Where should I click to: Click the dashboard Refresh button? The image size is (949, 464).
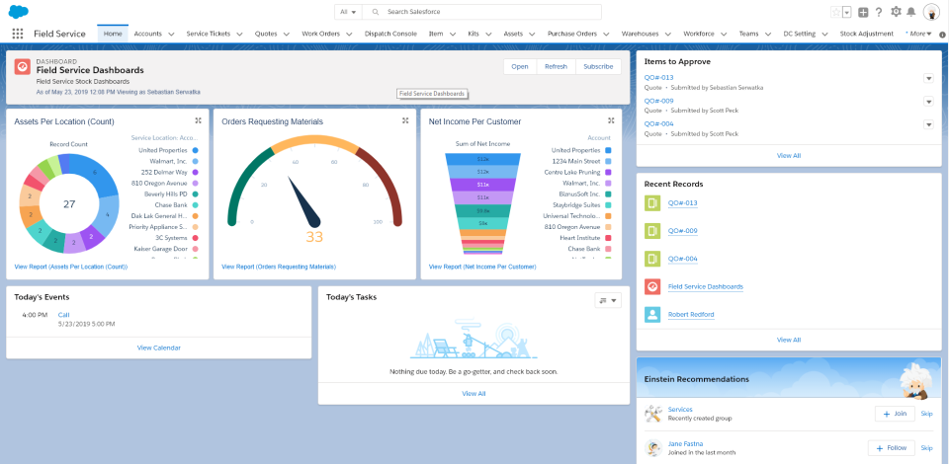click(x=557, y=66)
